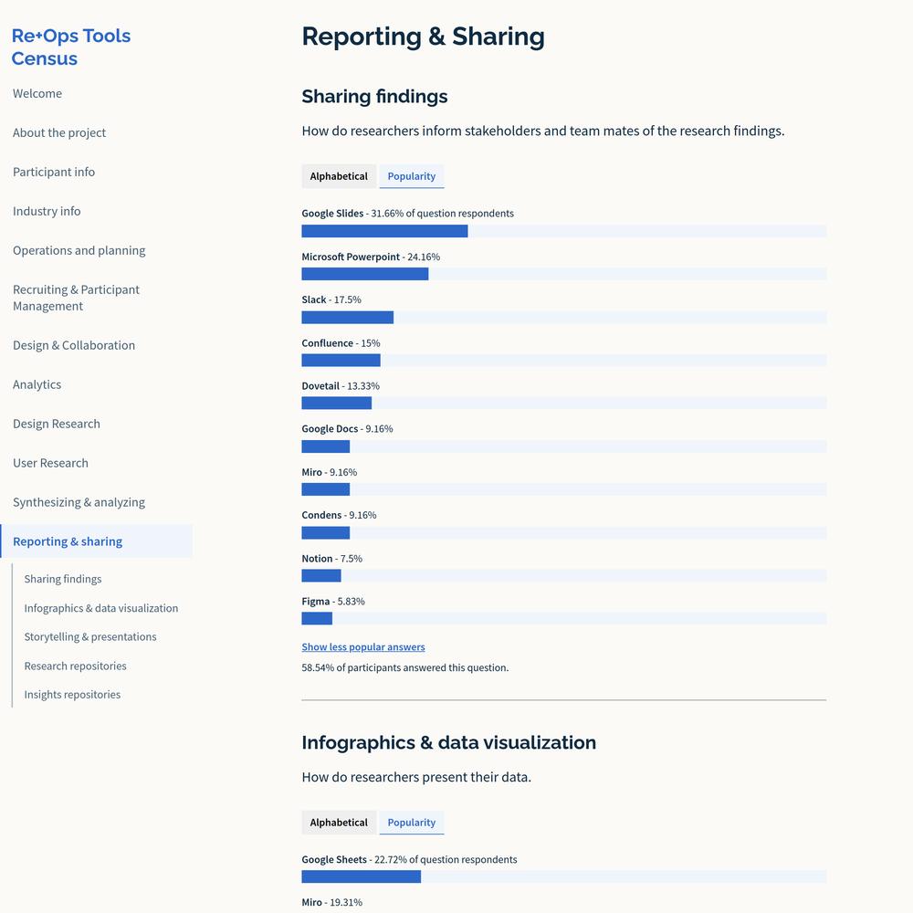Open the Re+Ops Tools Census home logo
The width and height of the screenshot is (913, 913).
click(x=71, y=47)
